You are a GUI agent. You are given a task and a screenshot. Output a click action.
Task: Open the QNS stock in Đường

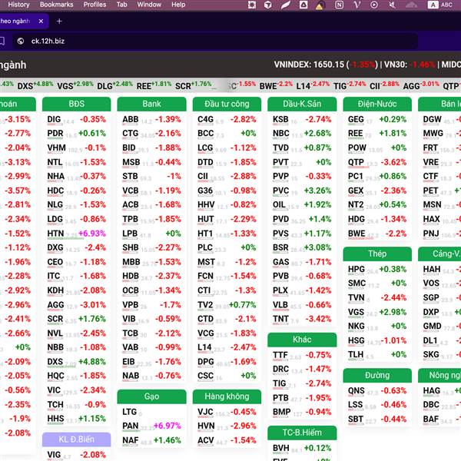377,390
